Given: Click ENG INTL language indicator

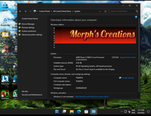Looking at the screenshot, I should point(133,111).
